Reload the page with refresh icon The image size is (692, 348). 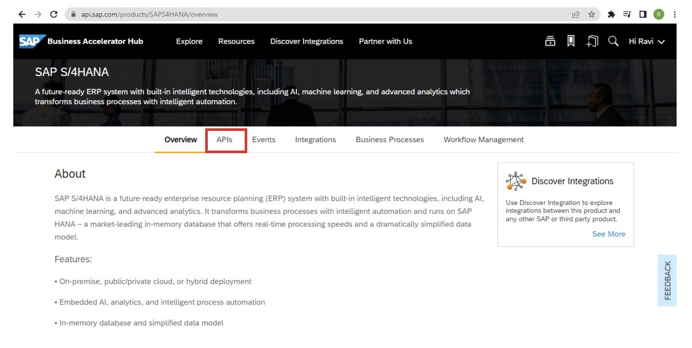54,15
